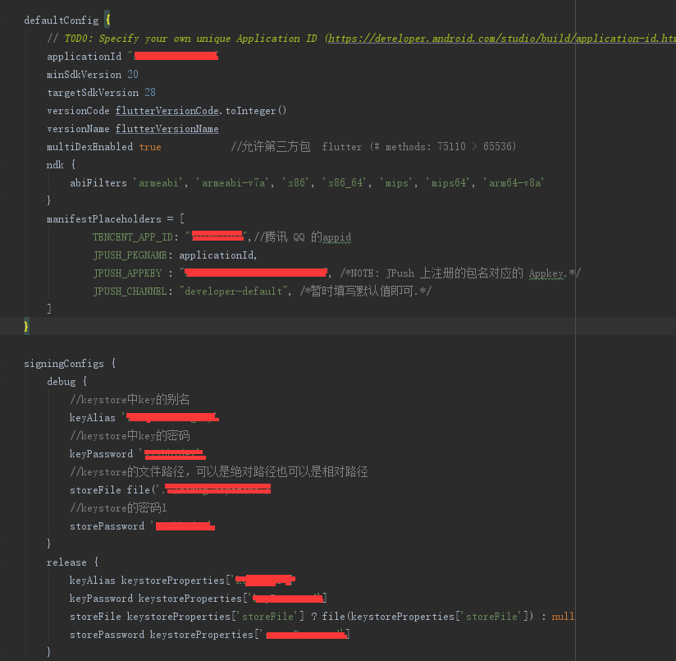Click the ndk block keyword
This screenshot has height=661, width=676.
tap(55, 165)
